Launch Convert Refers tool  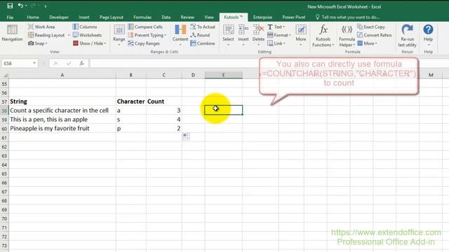click(374, 35)
